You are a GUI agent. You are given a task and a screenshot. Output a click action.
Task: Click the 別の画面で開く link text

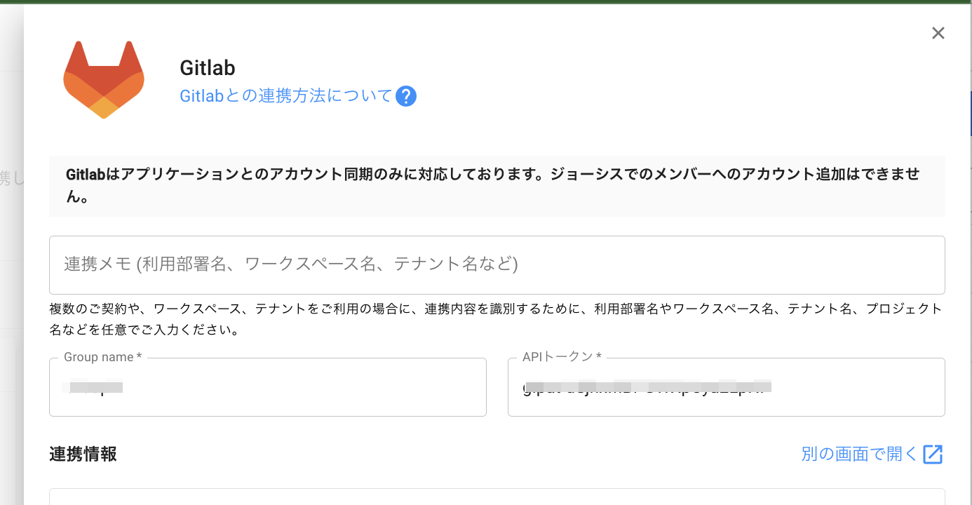(859, 454)
